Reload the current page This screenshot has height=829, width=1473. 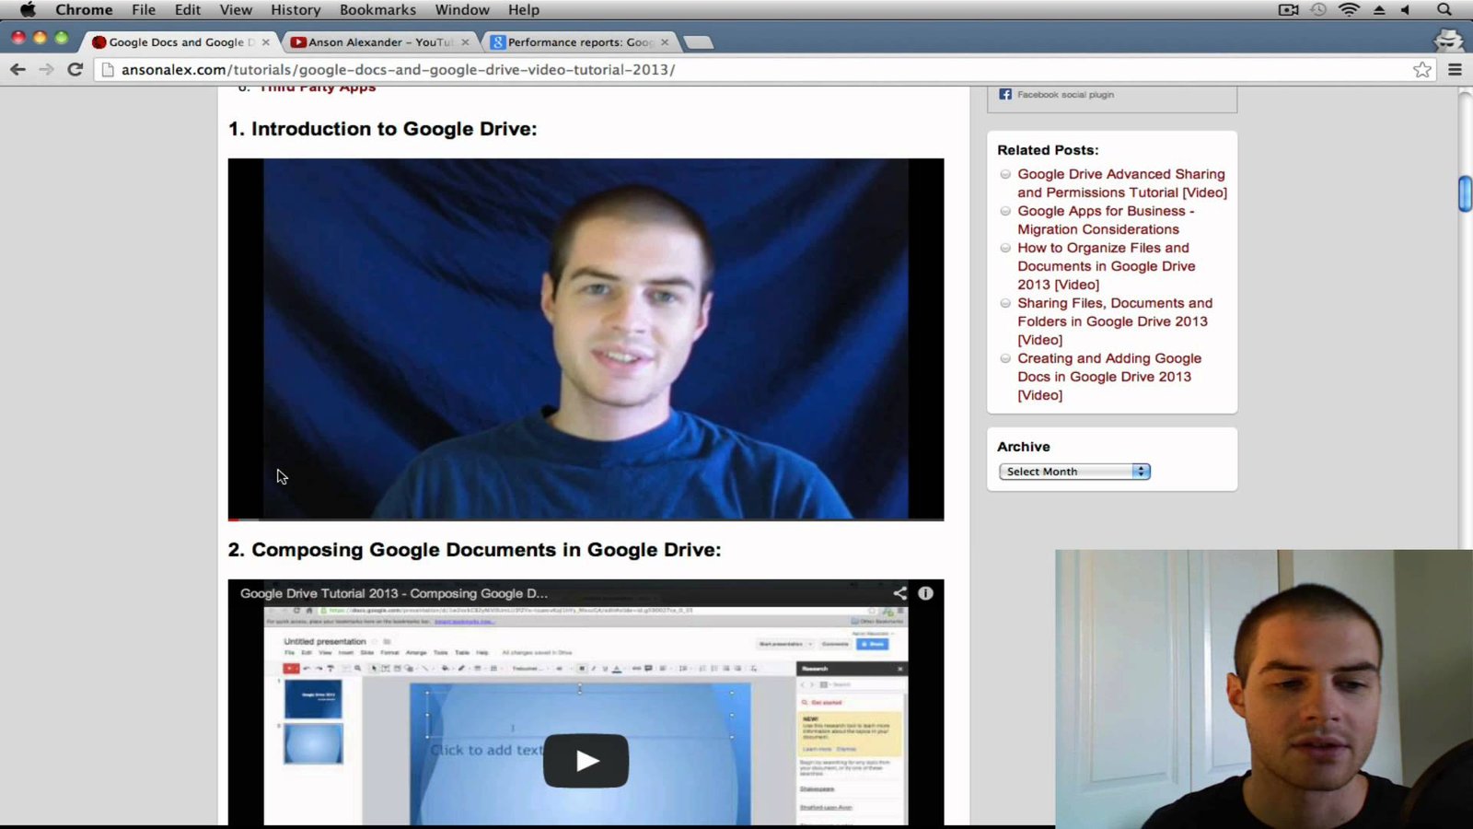[75, 70]
